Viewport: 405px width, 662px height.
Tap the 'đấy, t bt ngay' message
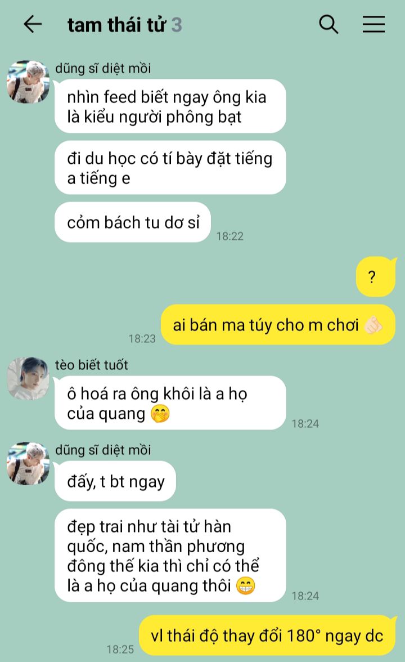(x=115, y=481)
